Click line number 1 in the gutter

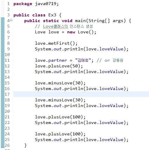point(8,4)
